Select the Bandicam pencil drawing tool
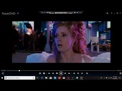 click(77, 13)
